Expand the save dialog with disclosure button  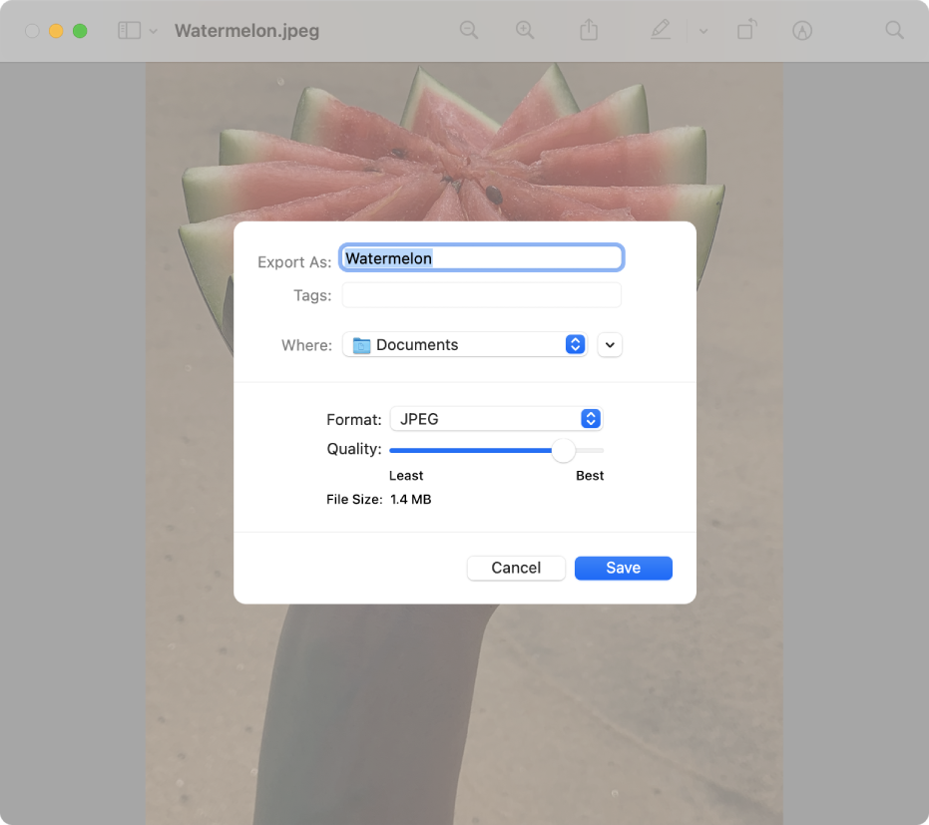tap(610, 344)
